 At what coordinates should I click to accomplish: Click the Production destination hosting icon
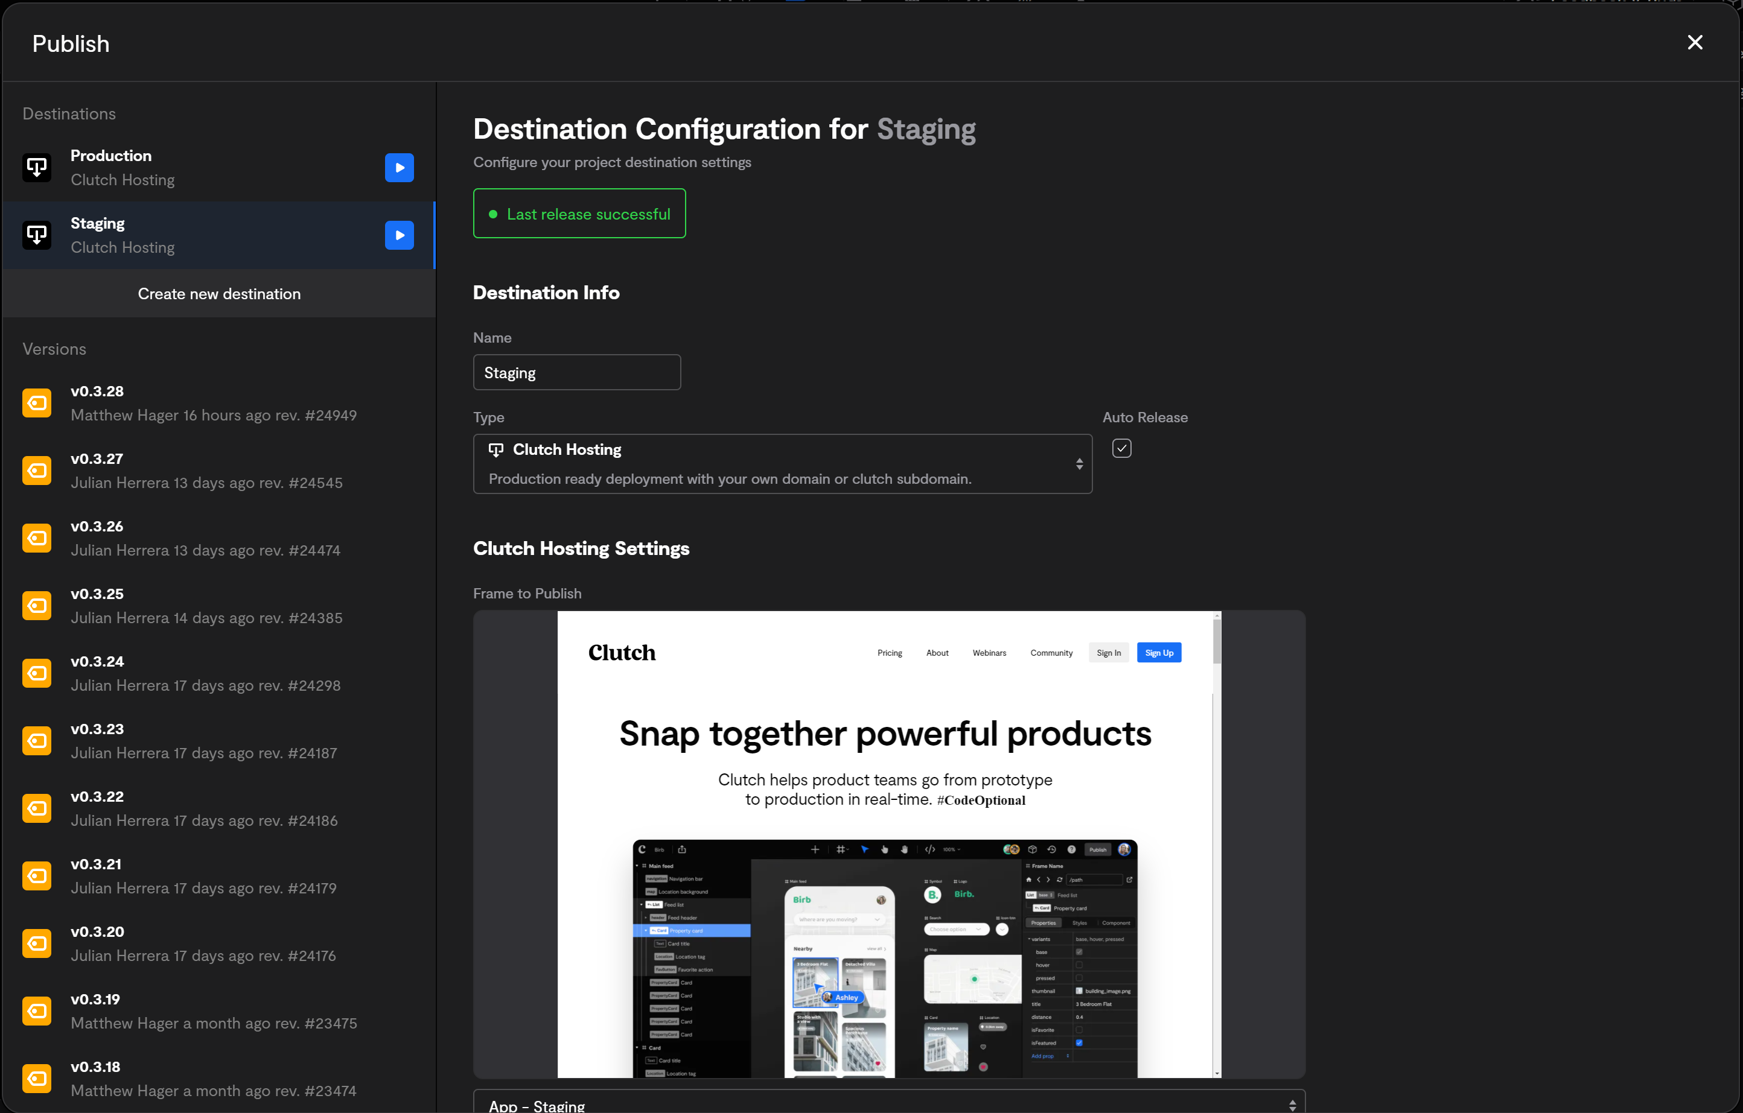pyautogui.click(x=37, y=167)
